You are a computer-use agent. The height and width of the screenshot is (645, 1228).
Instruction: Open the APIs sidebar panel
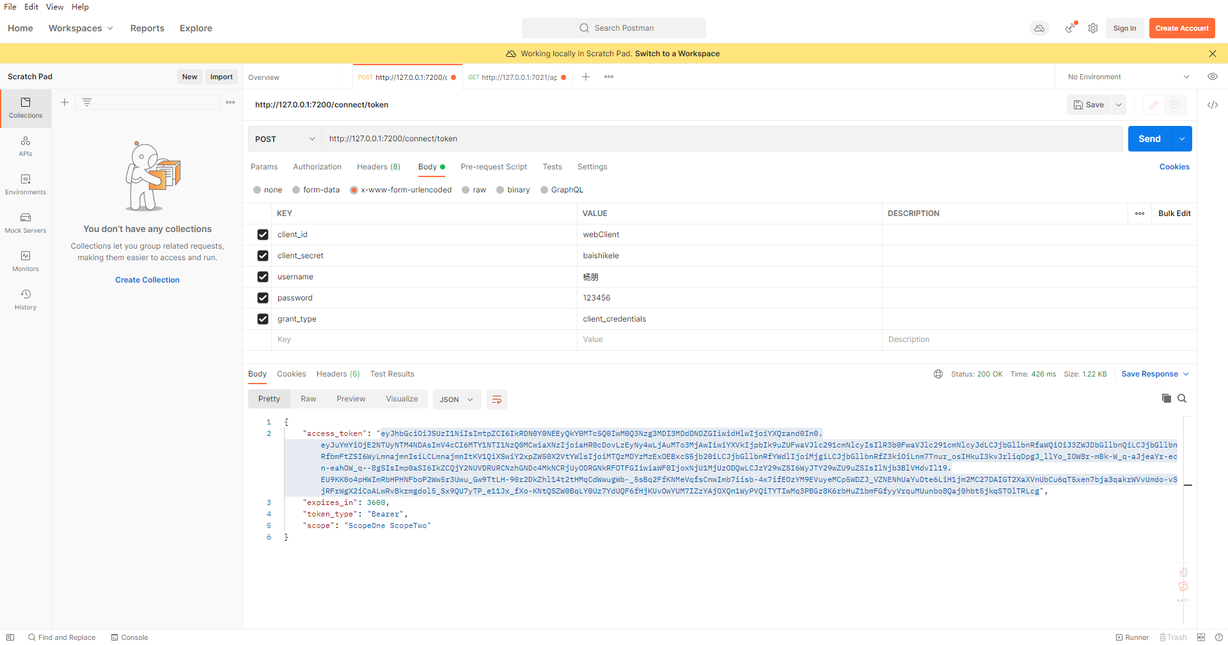pyautogui.click(x=26, y=146)
